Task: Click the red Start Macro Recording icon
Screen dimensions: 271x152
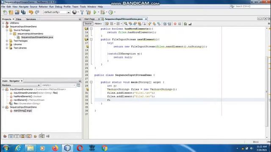Action: pos(175,24)
